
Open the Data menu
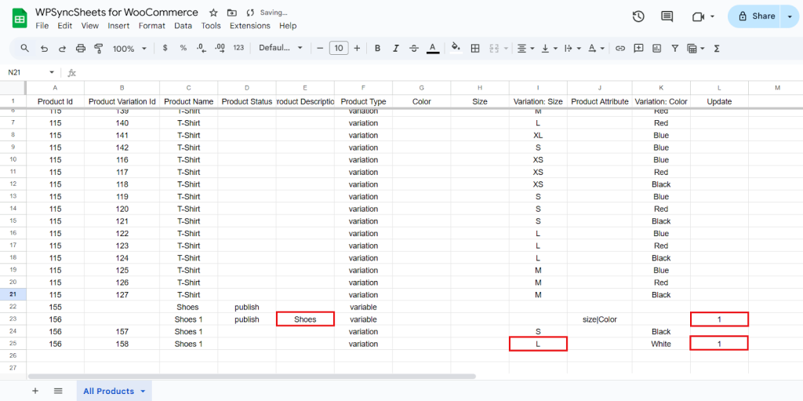[x=183, y=26]
